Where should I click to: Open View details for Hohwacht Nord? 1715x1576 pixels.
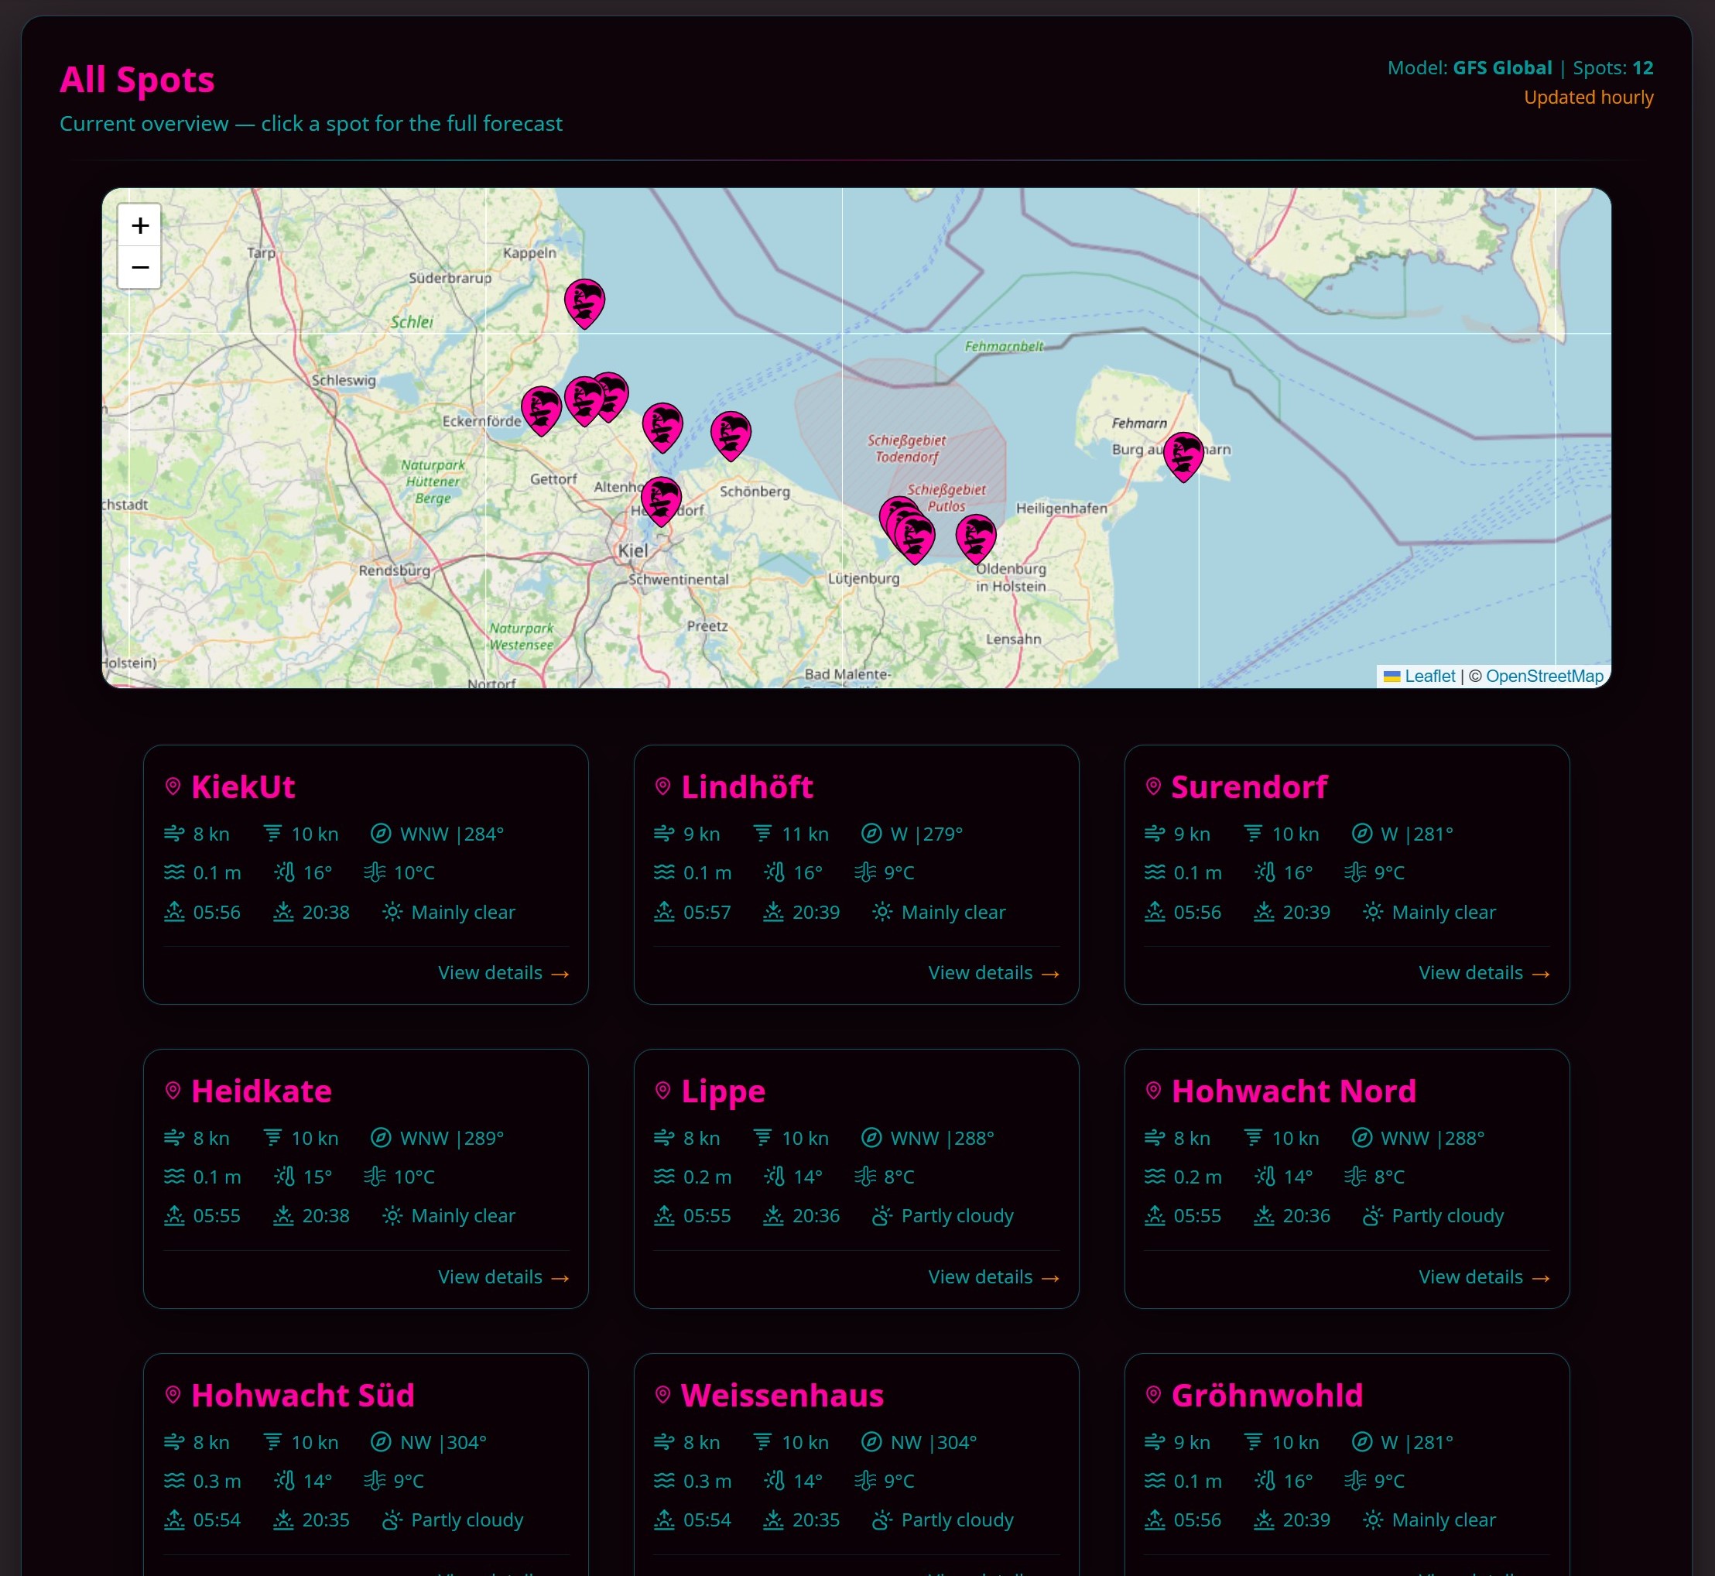1483,1276
